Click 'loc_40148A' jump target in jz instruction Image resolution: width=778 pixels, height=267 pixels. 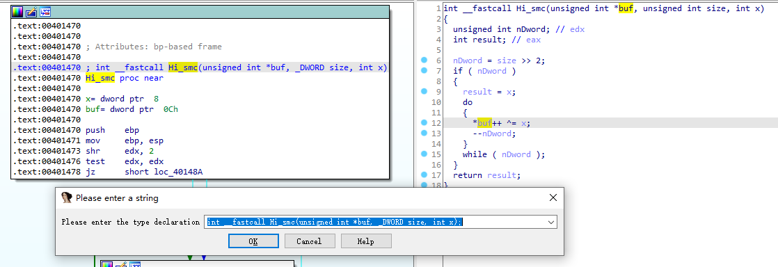(178, 172)
